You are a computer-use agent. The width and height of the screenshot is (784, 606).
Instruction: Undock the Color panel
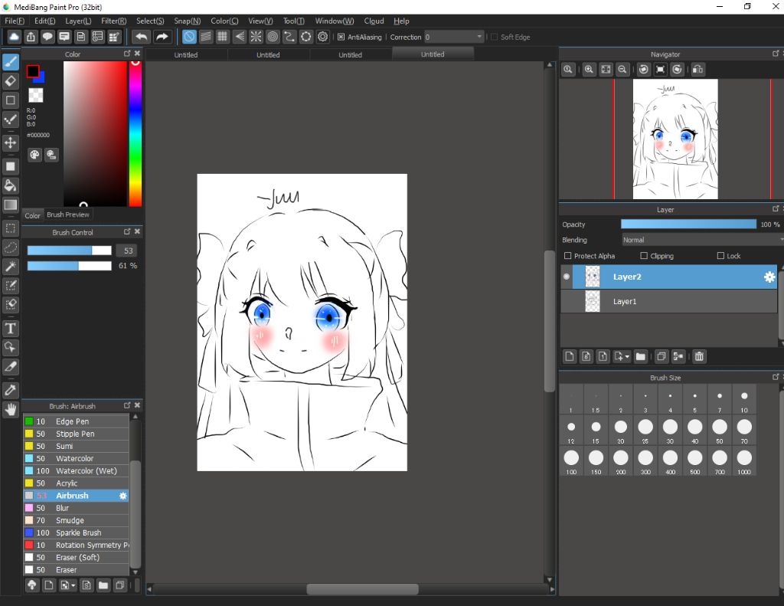pyautogui.click(x=127, y=54)
